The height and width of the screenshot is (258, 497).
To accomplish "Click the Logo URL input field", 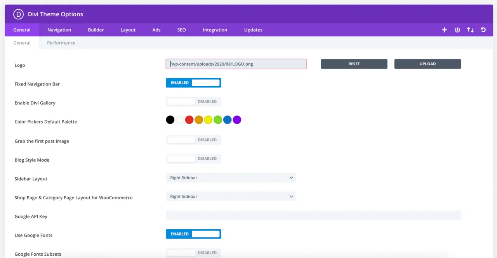I will (236, 64).
